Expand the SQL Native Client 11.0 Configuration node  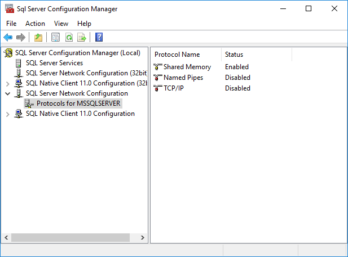point(8,114)
